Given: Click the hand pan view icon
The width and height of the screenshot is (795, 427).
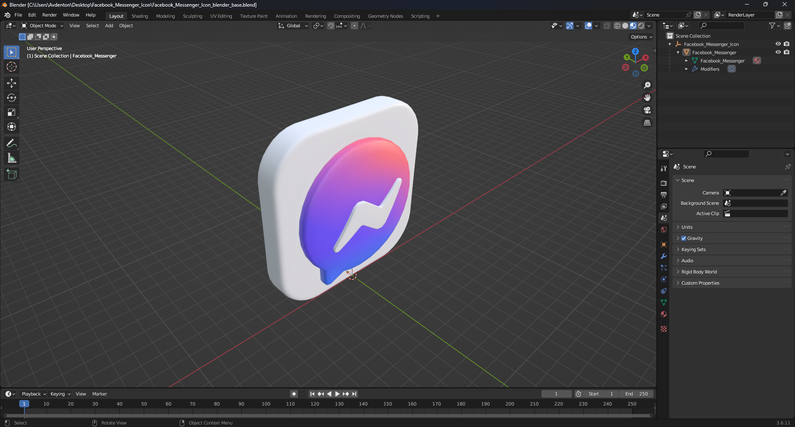Looking at the screenshot, I should coord(647,98).
